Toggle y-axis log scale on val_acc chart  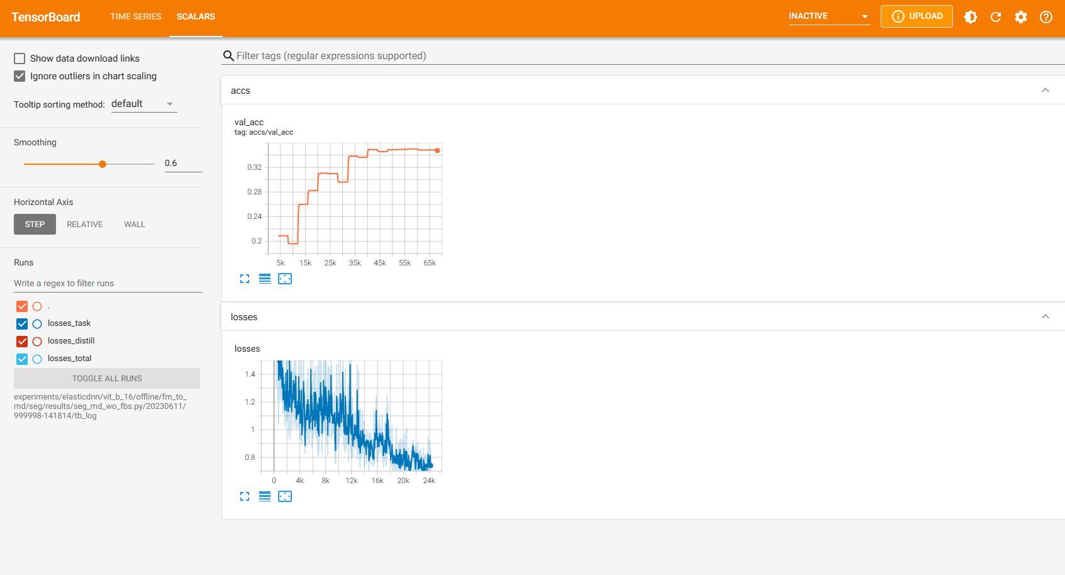[x=265, y=279]
